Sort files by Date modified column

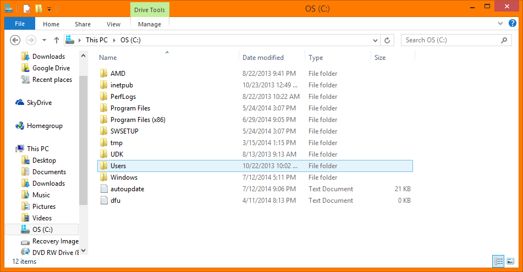[x=263, y=58]
